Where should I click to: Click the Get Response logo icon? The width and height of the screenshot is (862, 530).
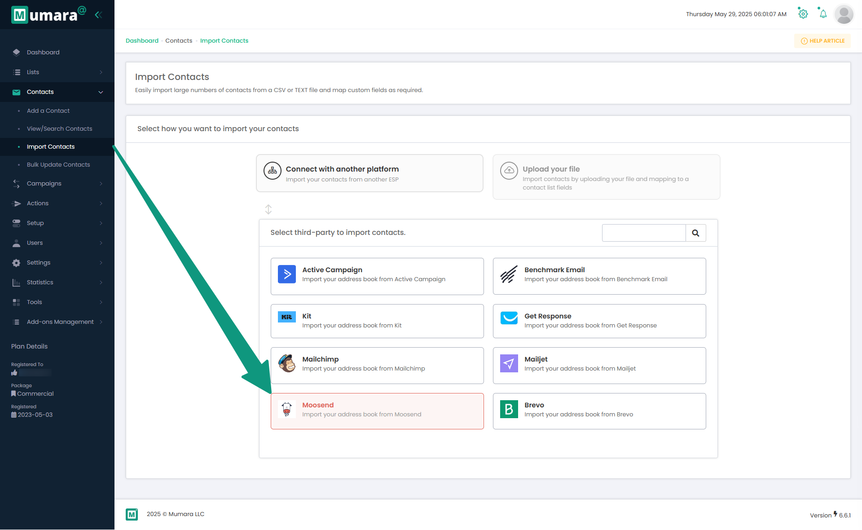coord(509,318)
